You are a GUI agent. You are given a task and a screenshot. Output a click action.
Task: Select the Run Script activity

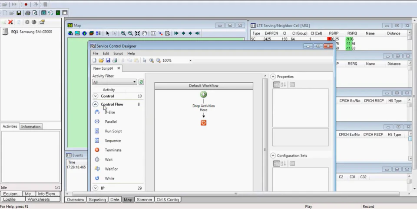(x=113, y=131)
